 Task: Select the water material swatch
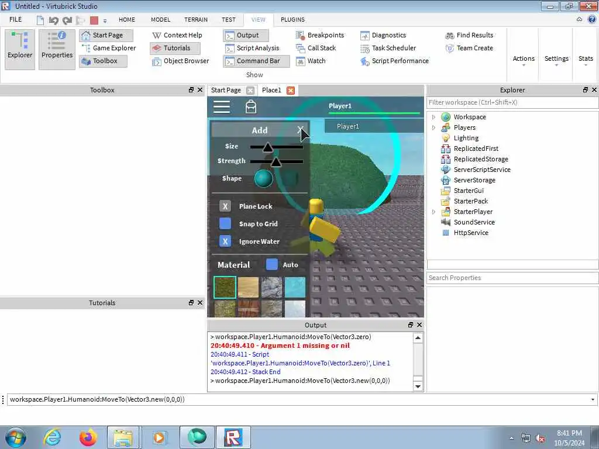pyautogui.click(x=295, y=287)
